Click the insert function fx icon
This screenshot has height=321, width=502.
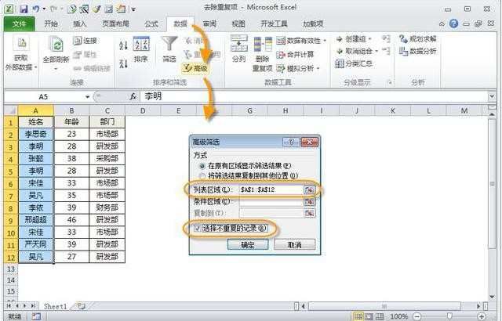133,96
